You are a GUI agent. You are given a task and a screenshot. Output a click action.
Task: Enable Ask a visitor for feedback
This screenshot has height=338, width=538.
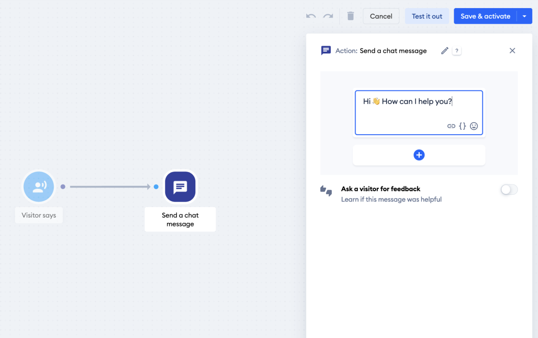[x=509, y=189]
